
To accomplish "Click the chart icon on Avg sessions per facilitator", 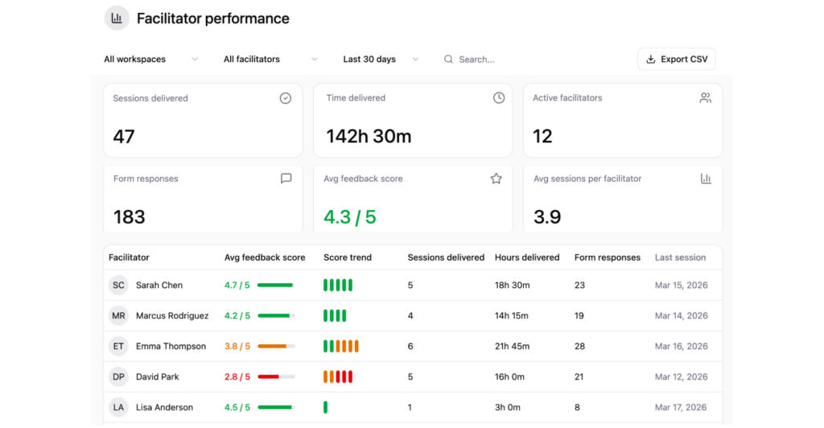I will pyautogui.click(x=706, y=179).
